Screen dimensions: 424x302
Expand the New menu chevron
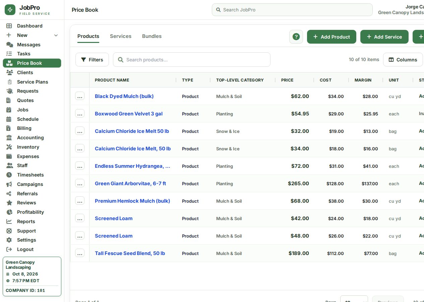click(x=56, y=35)
